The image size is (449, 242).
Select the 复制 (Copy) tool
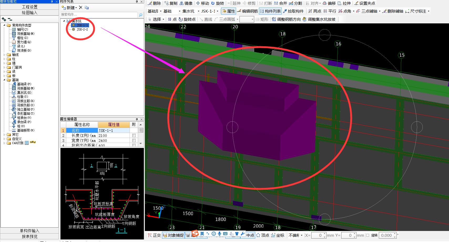tap(171, 3)
